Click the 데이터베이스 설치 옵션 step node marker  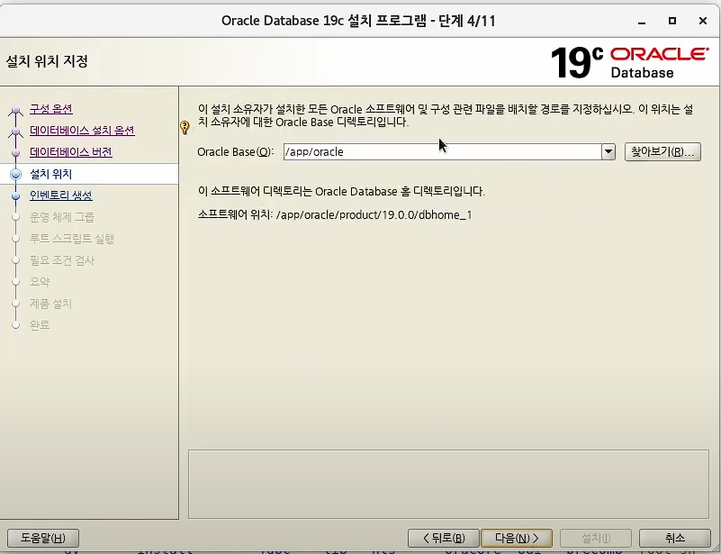tap(15, 132)
